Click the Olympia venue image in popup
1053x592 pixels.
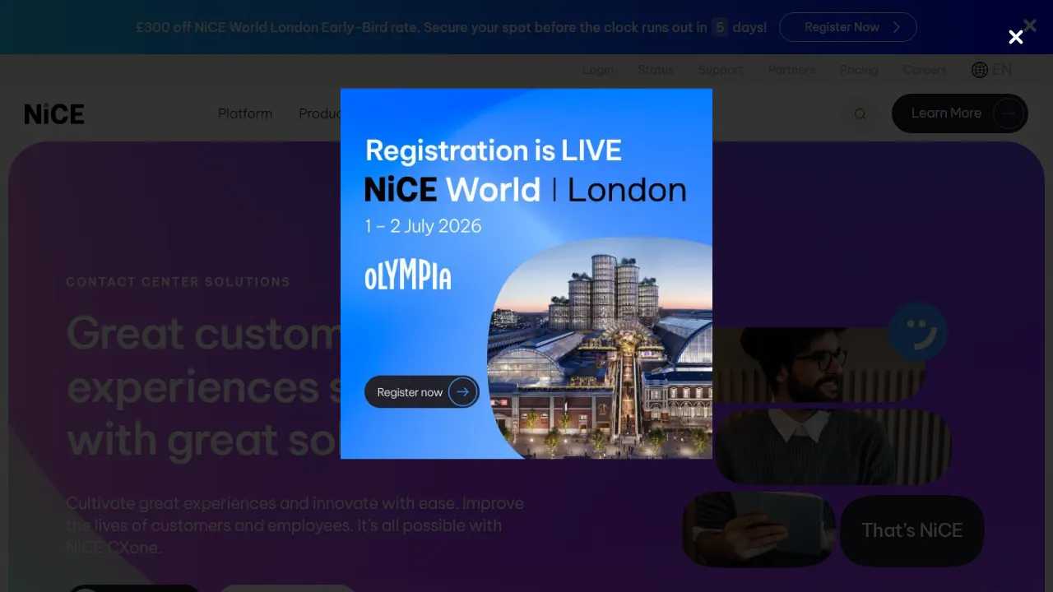(601, 349)
